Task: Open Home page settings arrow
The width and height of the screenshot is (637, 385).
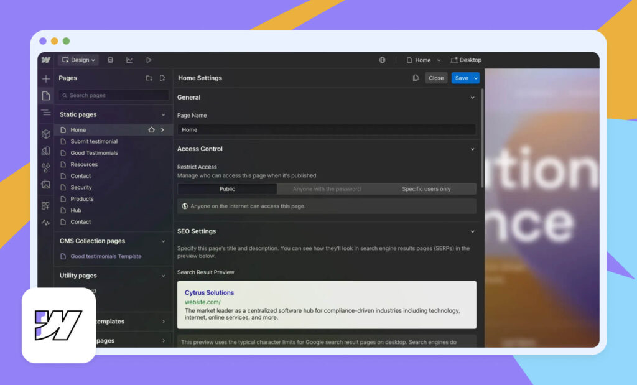Action: click(x=162, y=130)
